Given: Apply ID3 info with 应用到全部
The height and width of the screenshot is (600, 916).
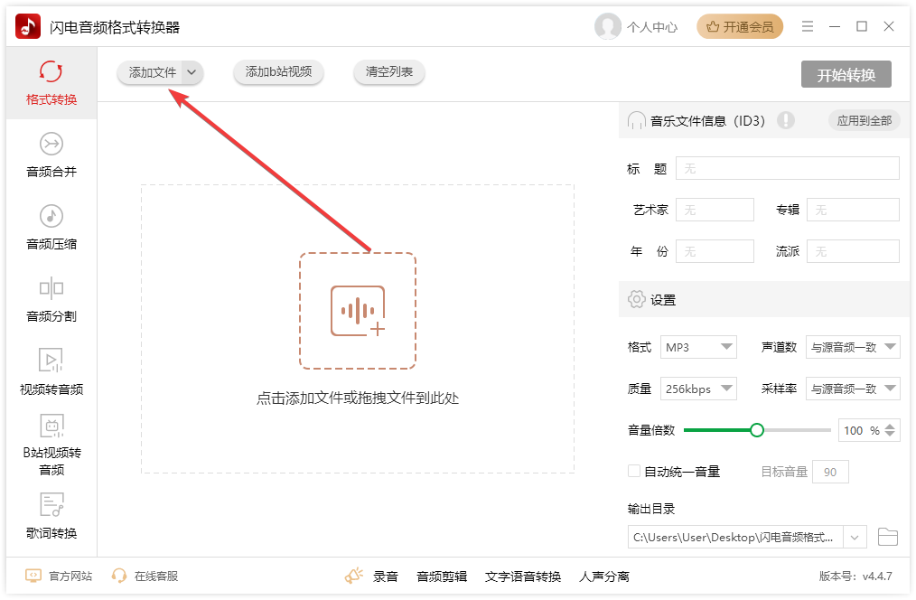Looking at the screenshot, I should click(864, 119).
